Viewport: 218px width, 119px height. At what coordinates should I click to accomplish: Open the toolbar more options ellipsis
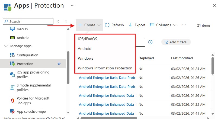(x=184, y=25)
